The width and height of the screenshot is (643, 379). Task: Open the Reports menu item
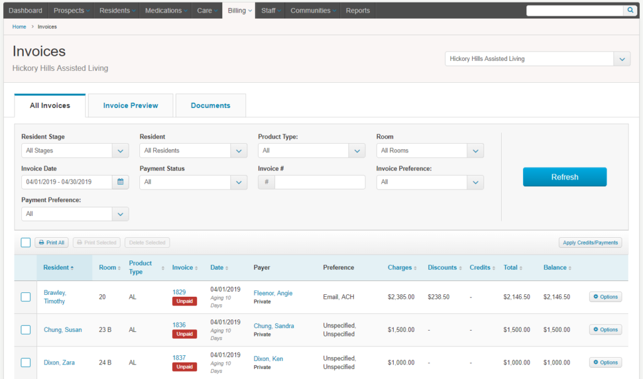[357, 11]
